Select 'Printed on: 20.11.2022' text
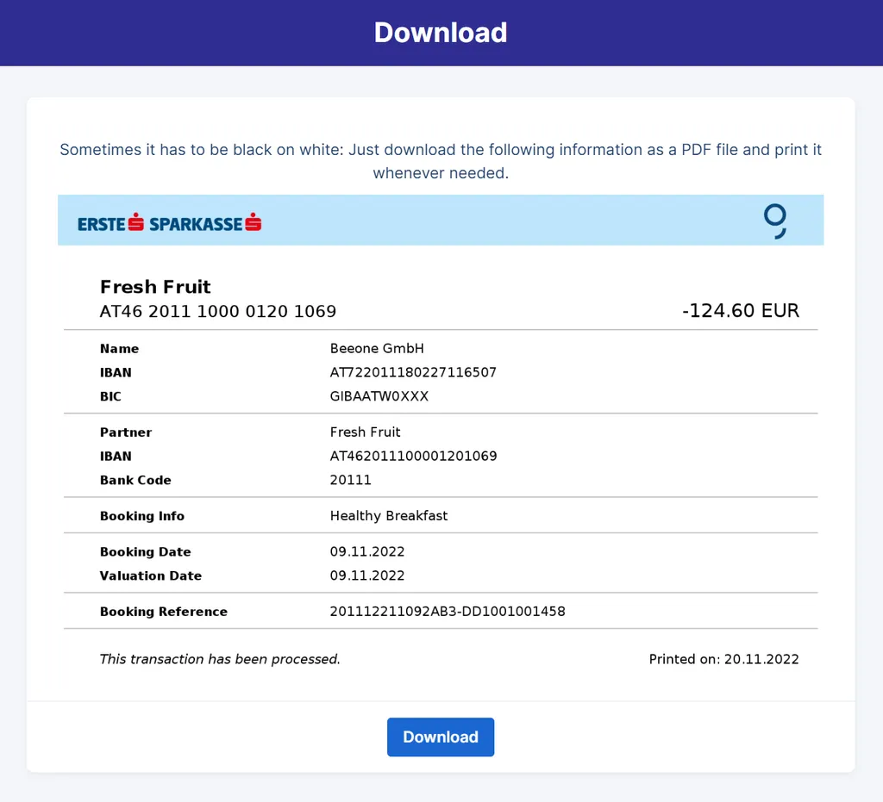 (x=723, y=659)
